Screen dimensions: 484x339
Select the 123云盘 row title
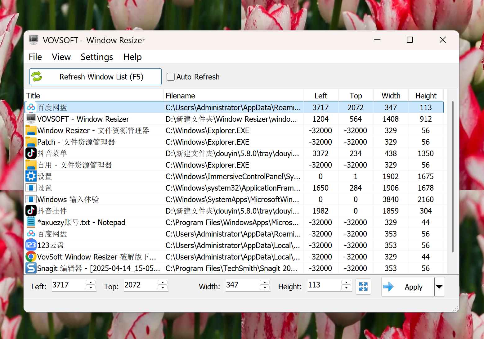(51, 245)
